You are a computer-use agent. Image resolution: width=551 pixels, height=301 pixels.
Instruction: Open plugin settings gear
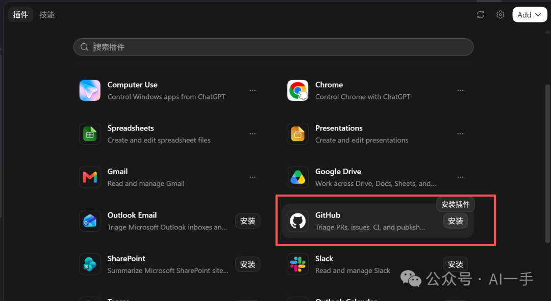pyautogui.click(x=500, y=15)
